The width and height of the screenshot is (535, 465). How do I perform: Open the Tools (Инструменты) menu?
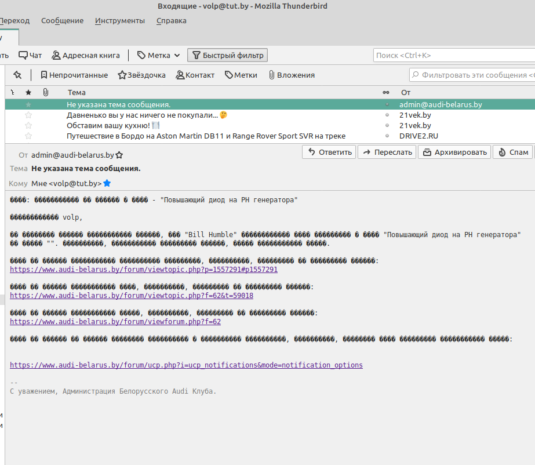[x=120, y=21]
